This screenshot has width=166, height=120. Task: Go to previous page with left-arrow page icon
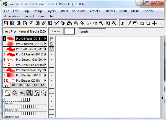[25, 23]
